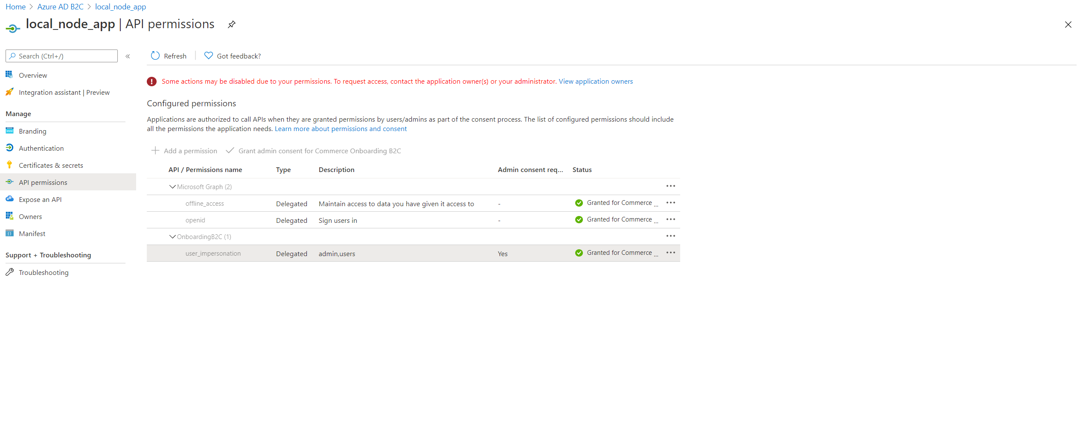Click the Certificates & secrets key icon
Screen dimensions: 1083x426
coord(9,165)
